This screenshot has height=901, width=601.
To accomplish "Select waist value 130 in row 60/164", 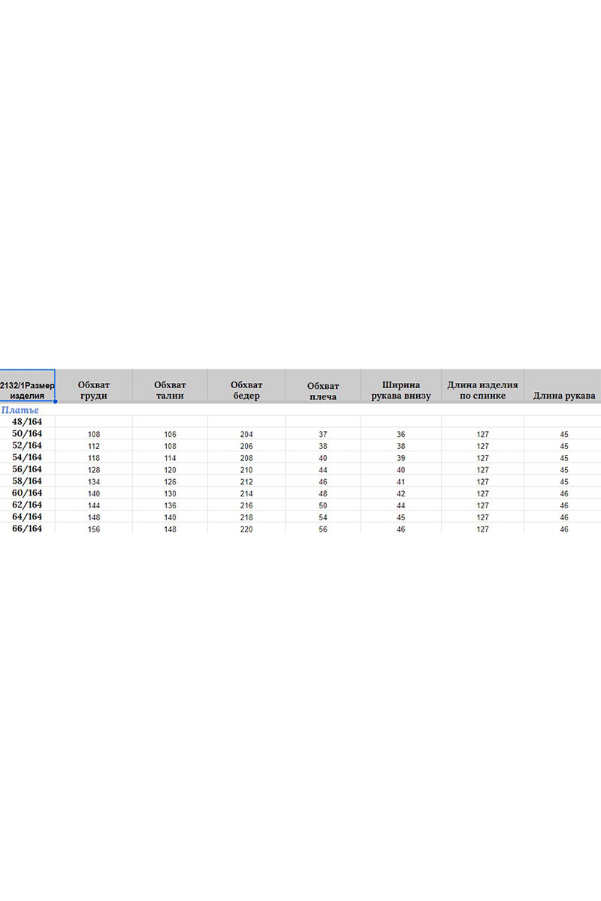I will coord(170,494).
